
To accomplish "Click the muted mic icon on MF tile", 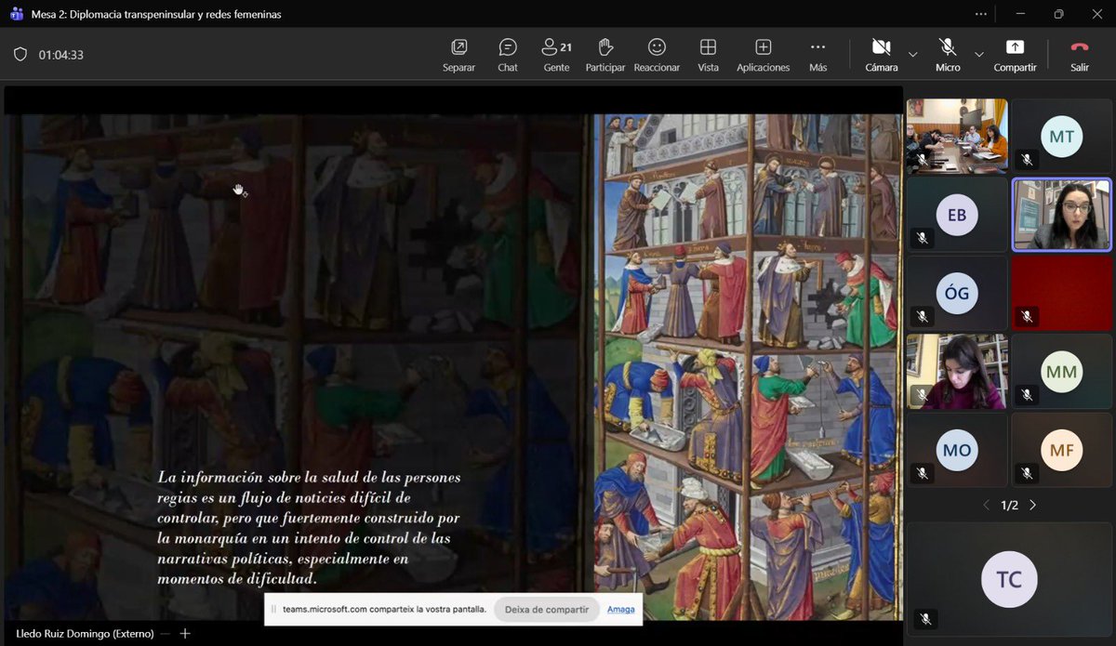I will (x=1027, y=473).
